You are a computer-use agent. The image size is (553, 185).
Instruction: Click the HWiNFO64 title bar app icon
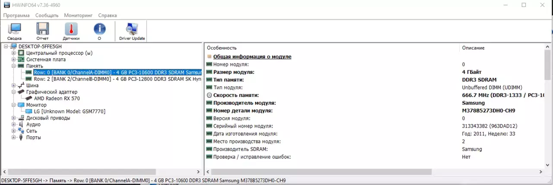tap(6, 5)
